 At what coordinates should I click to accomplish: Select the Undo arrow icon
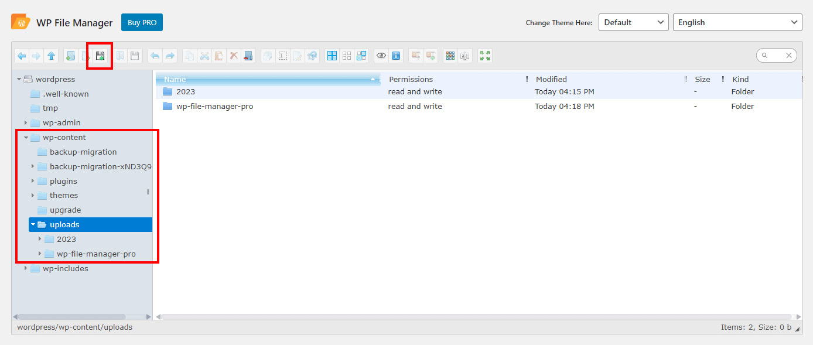pos(154,55)
